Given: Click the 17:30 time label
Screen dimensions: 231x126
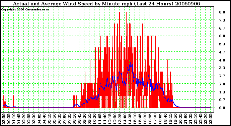Looking at the screenshot, I should [155, 119].
